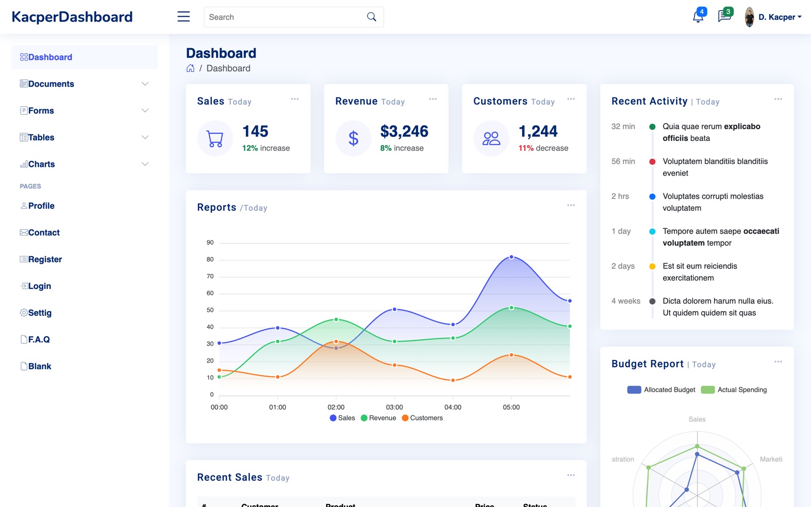Open the Reports card options menu
The width and height of the screenshot is (811, 507).
571,205
